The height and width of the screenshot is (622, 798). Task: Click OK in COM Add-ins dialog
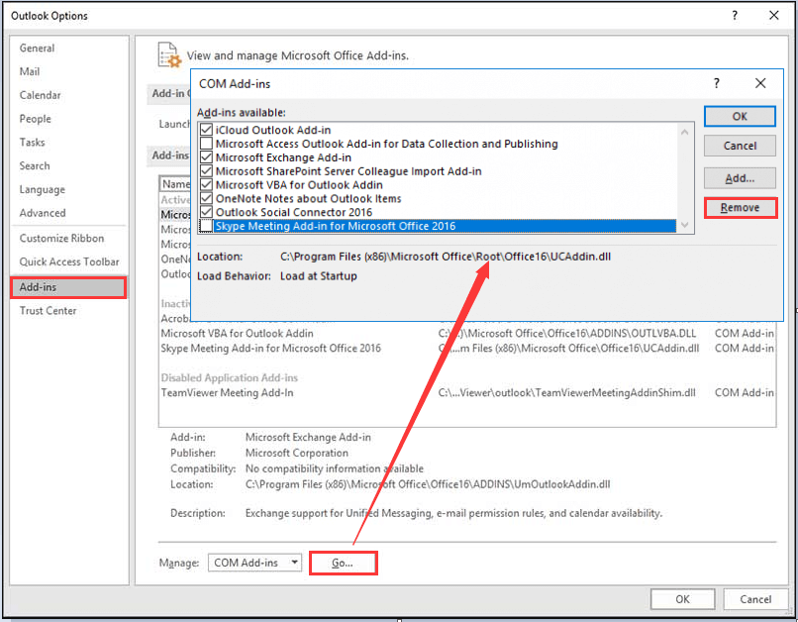740,117
